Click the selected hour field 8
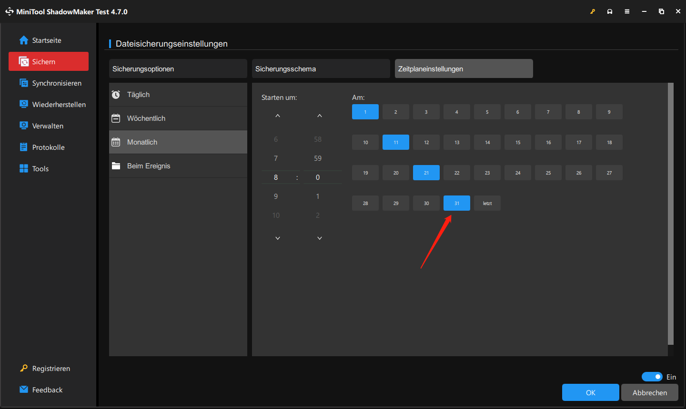Screen dimensions: 686x409 click(276, 177)
